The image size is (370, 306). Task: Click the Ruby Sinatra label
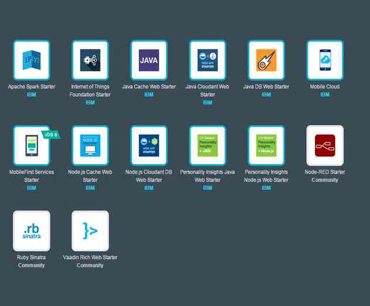pos(31,257)
